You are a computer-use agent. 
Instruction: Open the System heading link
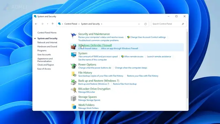pyautogui.click(x=83, y=53)
